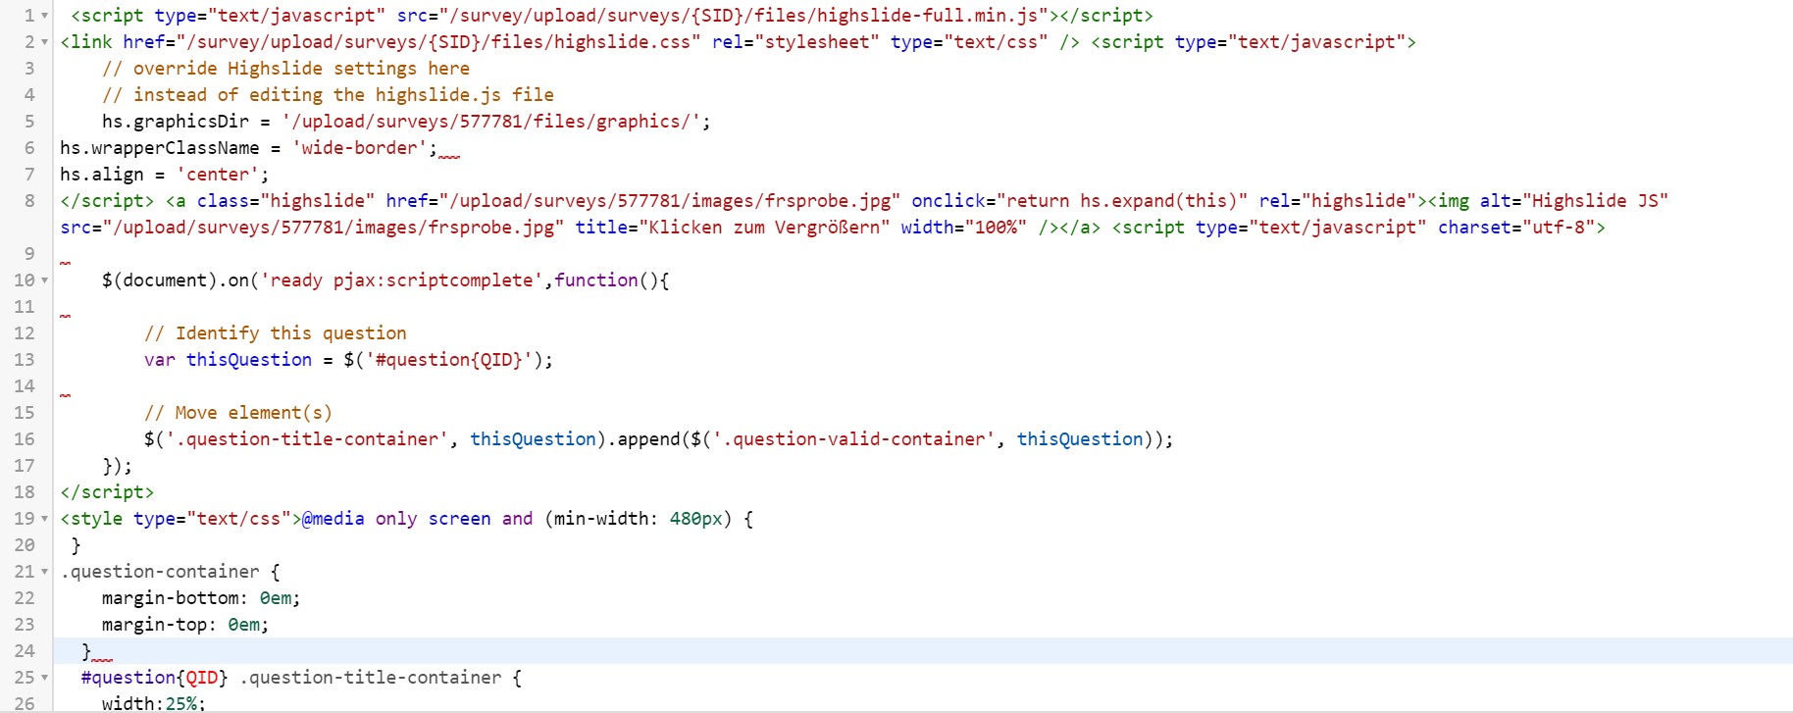
Task: Click the 'Klicken zum Vergrößern' title text
Action: point(762,228)
